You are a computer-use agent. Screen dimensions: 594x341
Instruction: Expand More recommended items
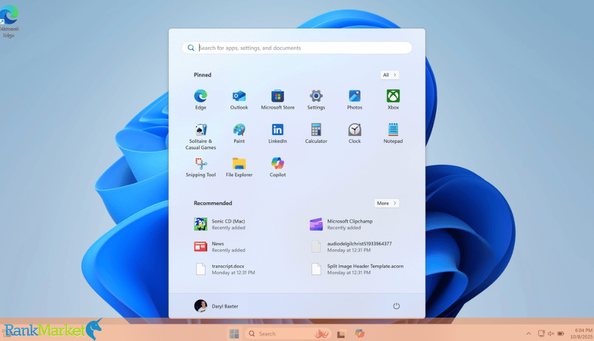coord(387,203)
